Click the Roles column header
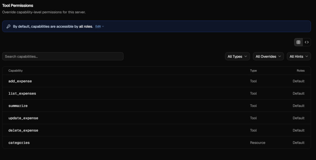316x160 pixels. (x=300, y=70)
